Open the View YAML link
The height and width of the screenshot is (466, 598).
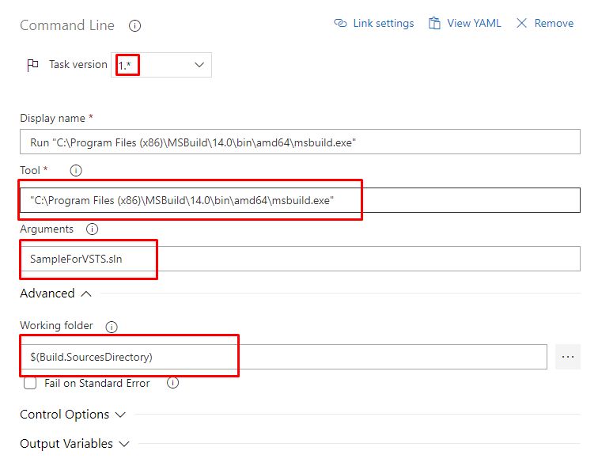coord(464,23)
